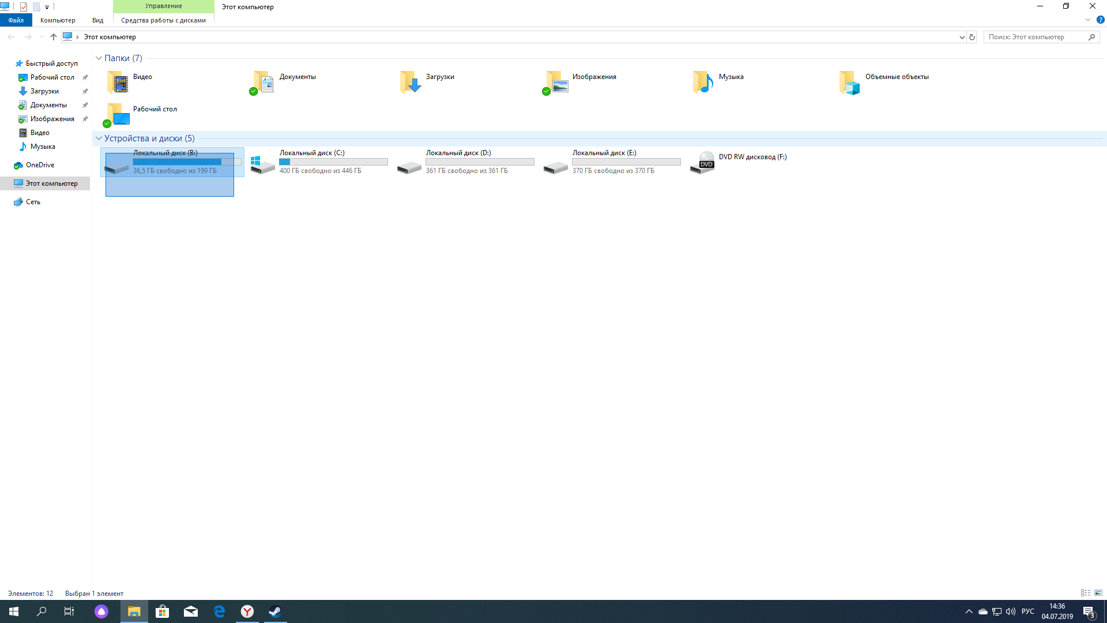Switch to large icons view layout
The height and width of the screenshot is (623, 1107).
(x=1098, y=593)
